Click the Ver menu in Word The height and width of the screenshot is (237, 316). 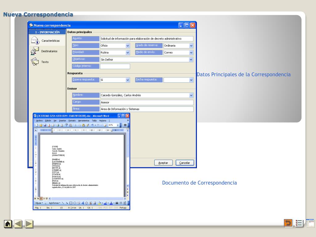pos(55,121)
